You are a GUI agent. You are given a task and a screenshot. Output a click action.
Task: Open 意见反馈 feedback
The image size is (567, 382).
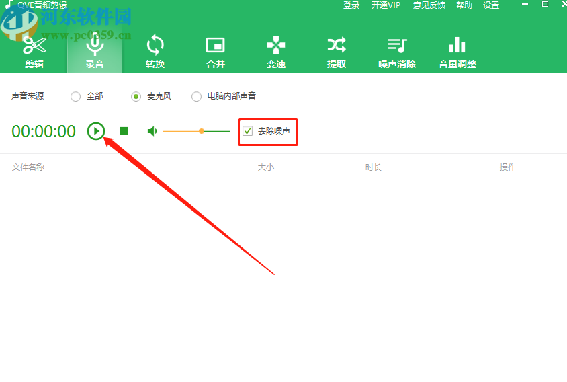429,5
